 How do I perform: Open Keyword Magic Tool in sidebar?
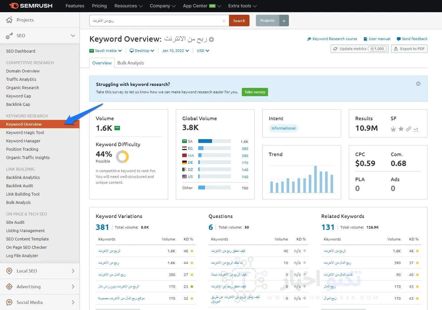point(25,132)
